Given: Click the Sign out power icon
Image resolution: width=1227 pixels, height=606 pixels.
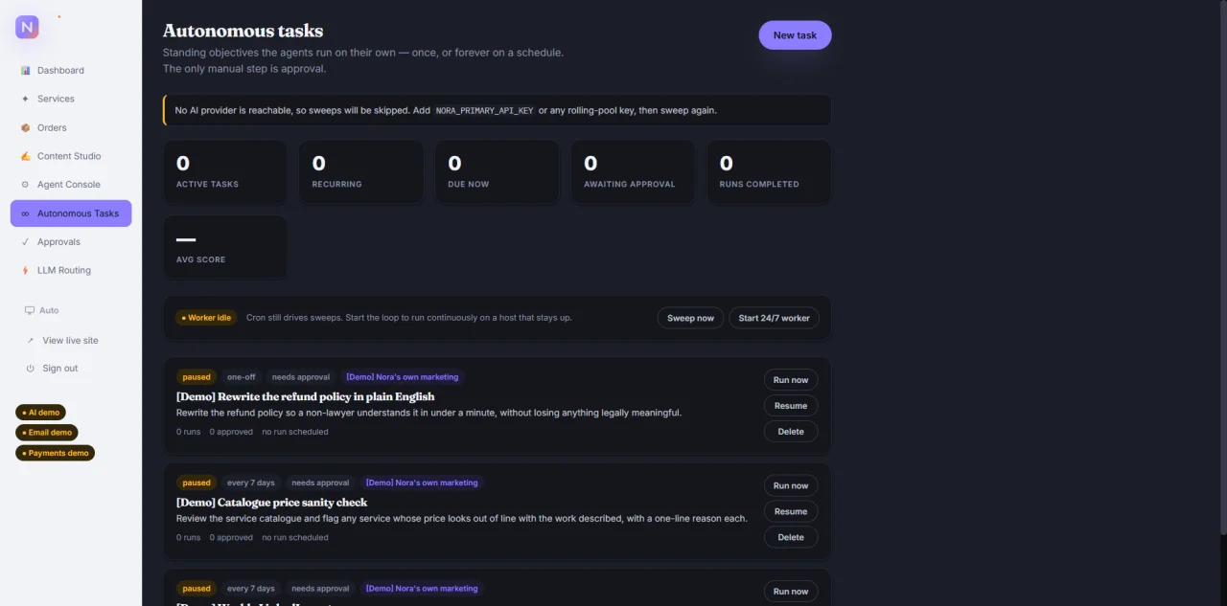Looking at the screenshot, I should pos(30,369).
